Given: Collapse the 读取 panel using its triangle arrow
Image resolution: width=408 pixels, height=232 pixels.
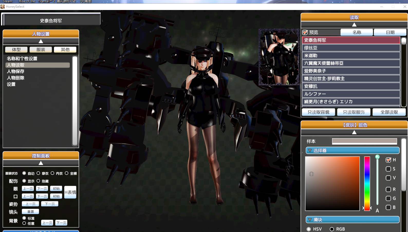Looking at the screenshot, I should (x=354, y=25).
